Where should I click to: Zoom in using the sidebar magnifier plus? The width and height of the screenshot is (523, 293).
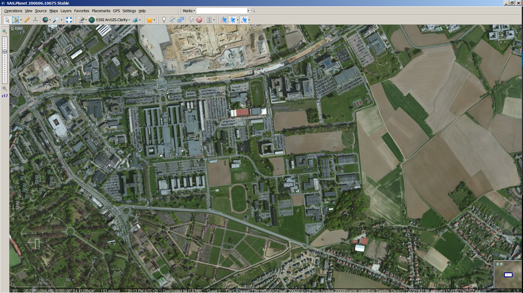click(x=4, y=31)
